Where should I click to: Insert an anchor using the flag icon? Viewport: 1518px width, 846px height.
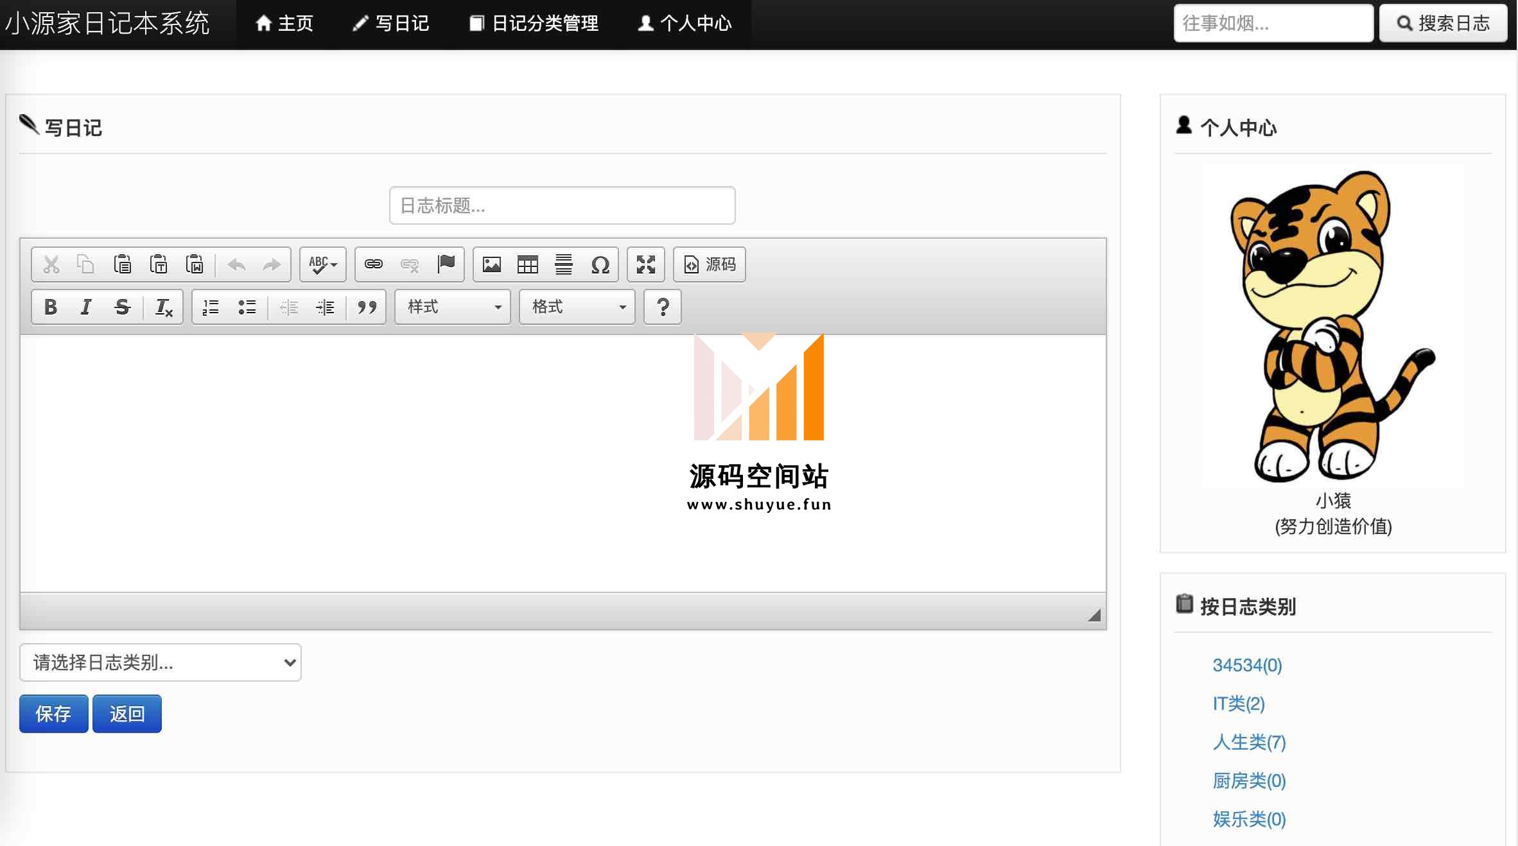point(446,264)
